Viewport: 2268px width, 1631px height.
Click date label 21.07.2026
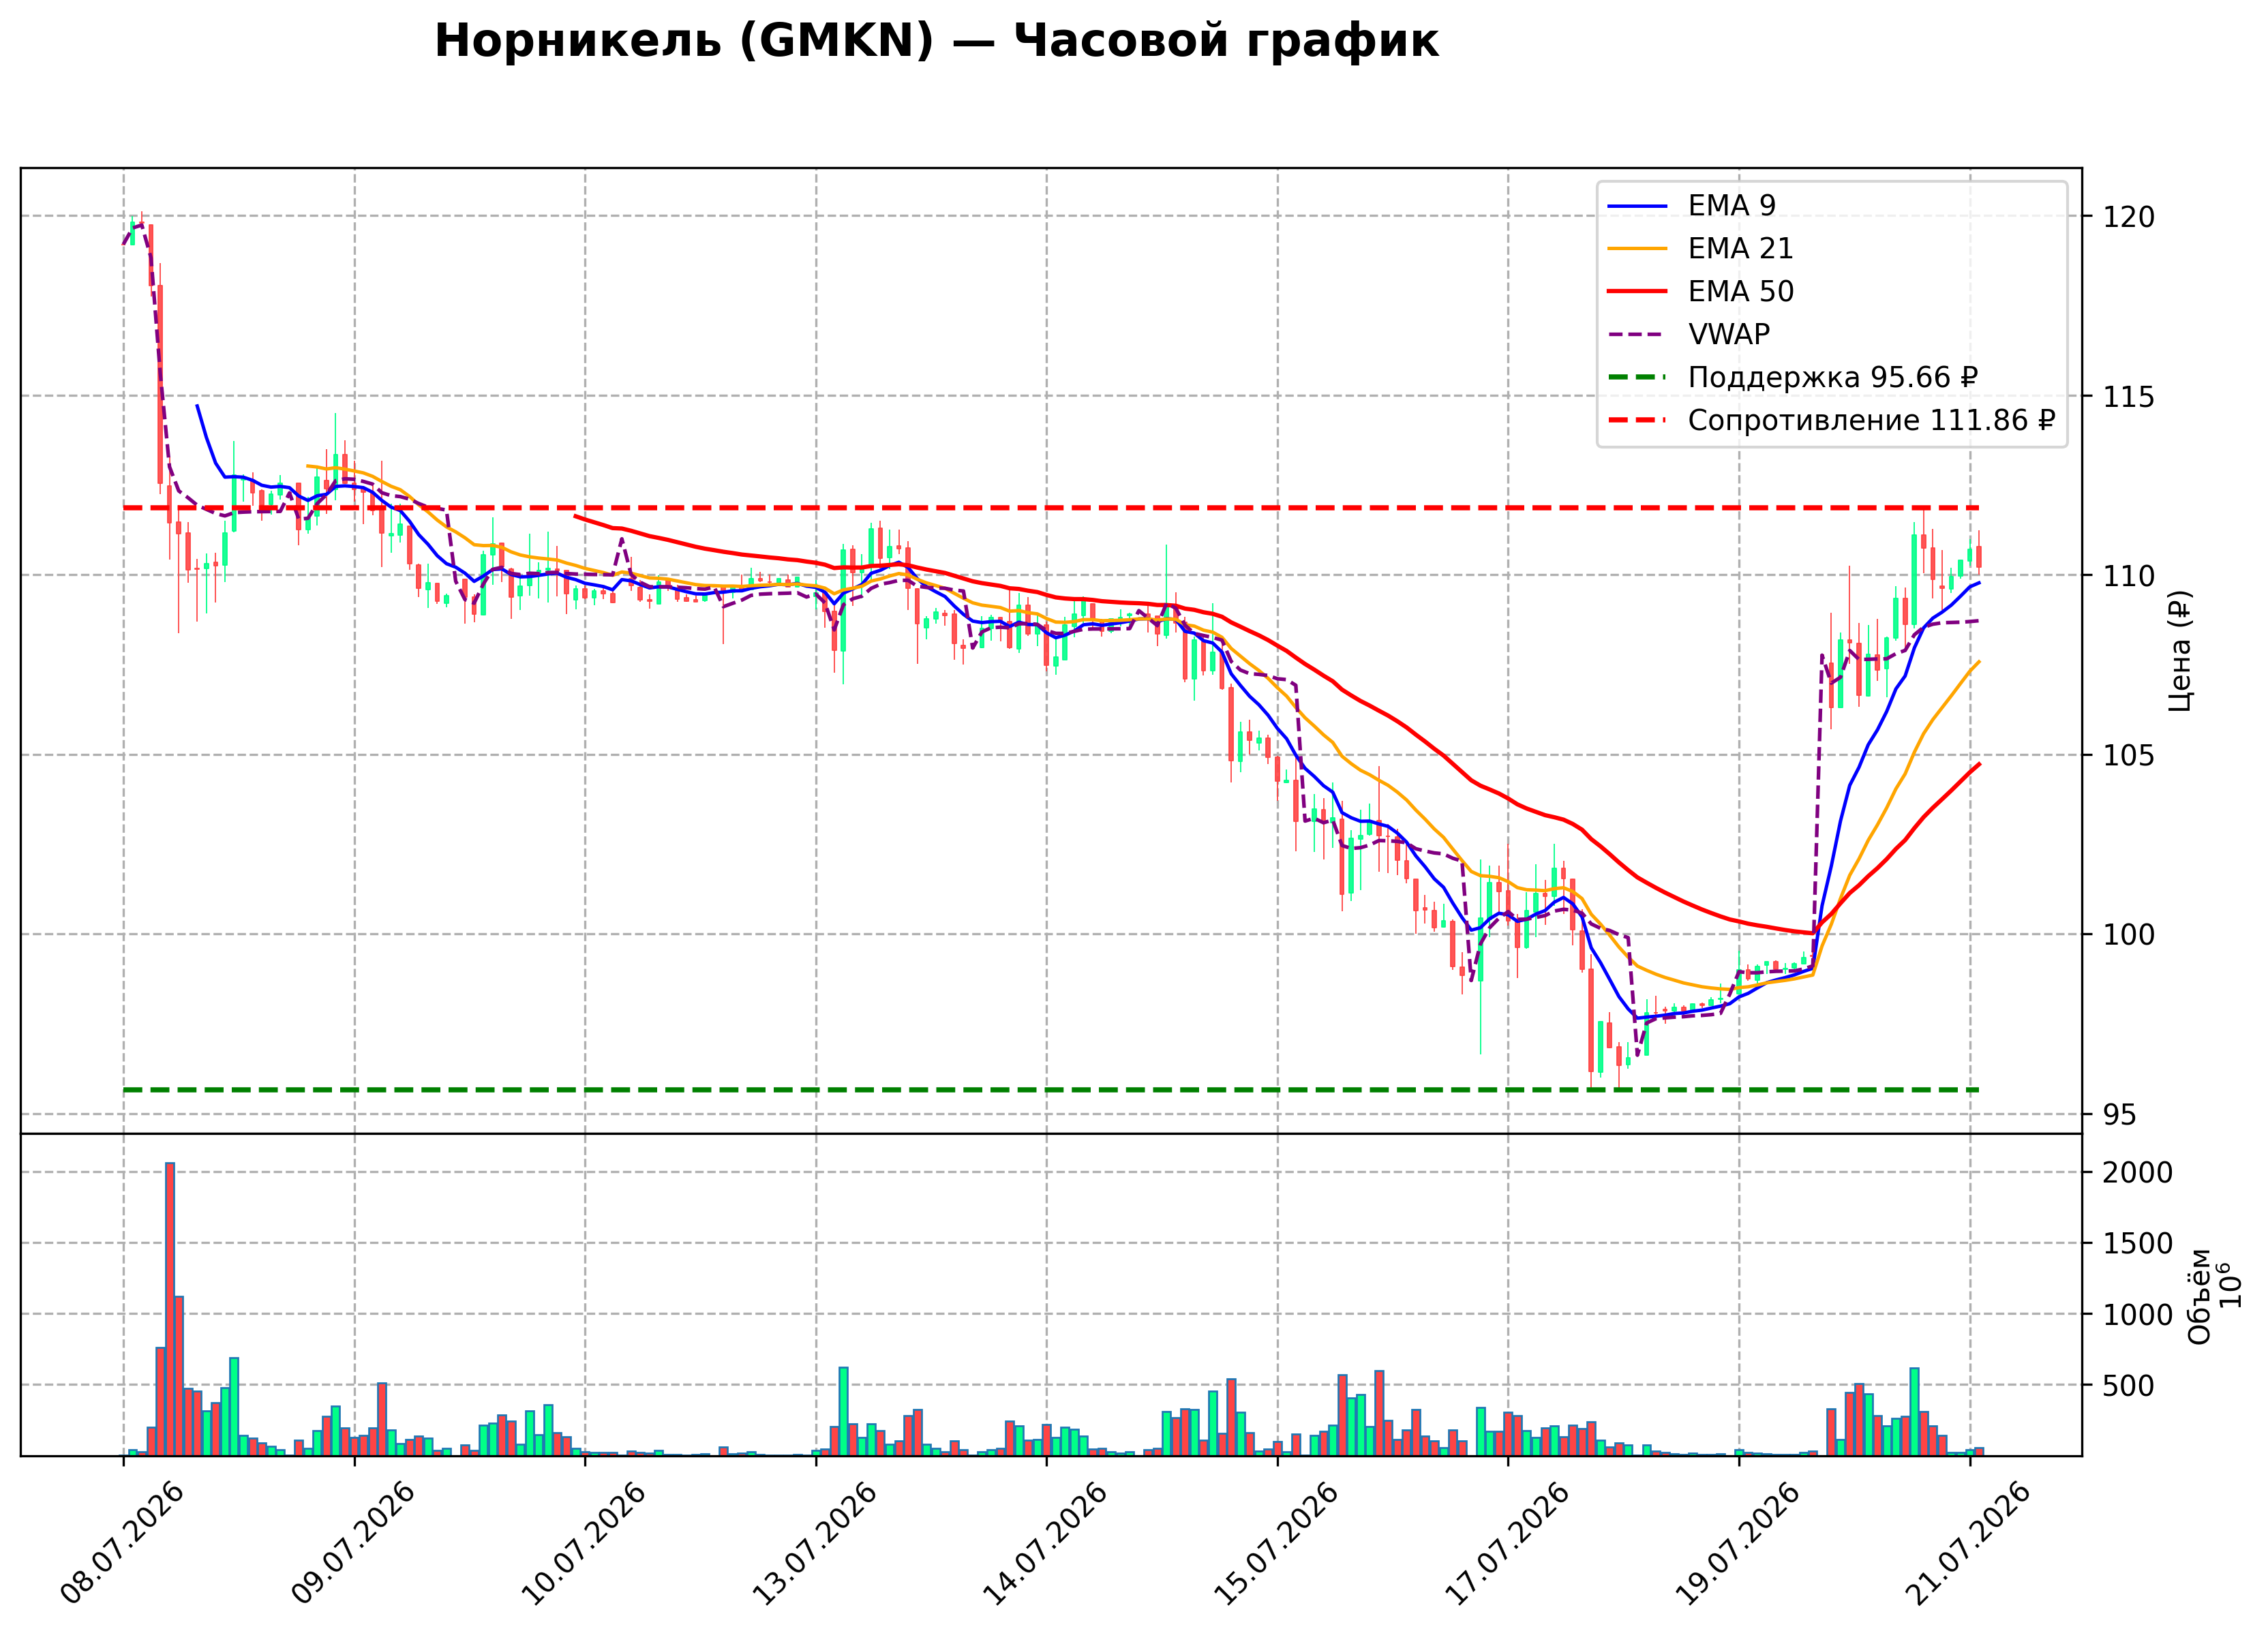(1969, 1544)
